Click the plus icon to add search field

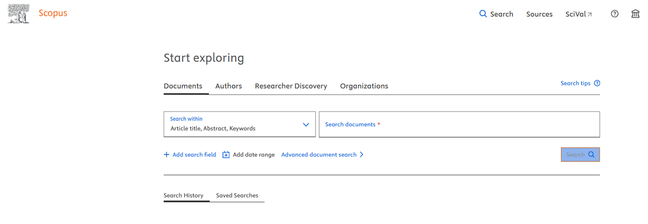click(166, 154)
